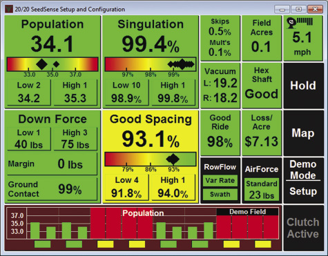Open the Population 34.1 detail tile
The height and width of the screenshot is (256, 328).
pos(52,62)
